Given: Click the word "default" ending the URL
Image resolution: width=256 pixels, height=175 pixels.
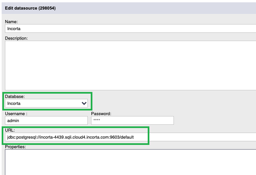Looking at the screenshot, I should 128,137.
